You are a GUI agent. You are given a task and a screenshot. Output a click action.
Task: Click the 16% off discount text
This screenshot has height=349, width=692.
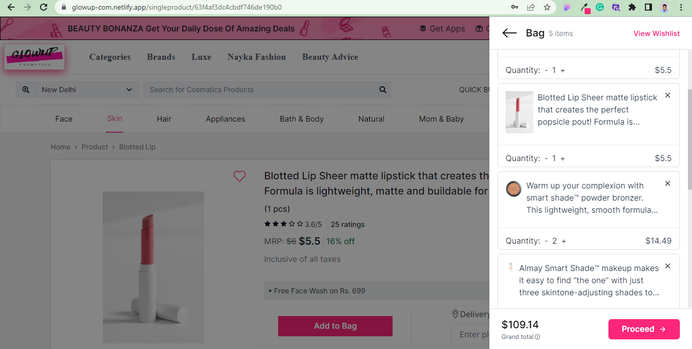point(340,241)
